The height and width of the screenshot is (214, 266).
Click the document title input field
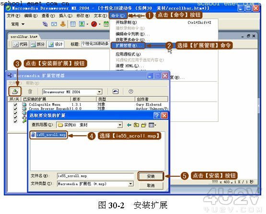point(95,44)
